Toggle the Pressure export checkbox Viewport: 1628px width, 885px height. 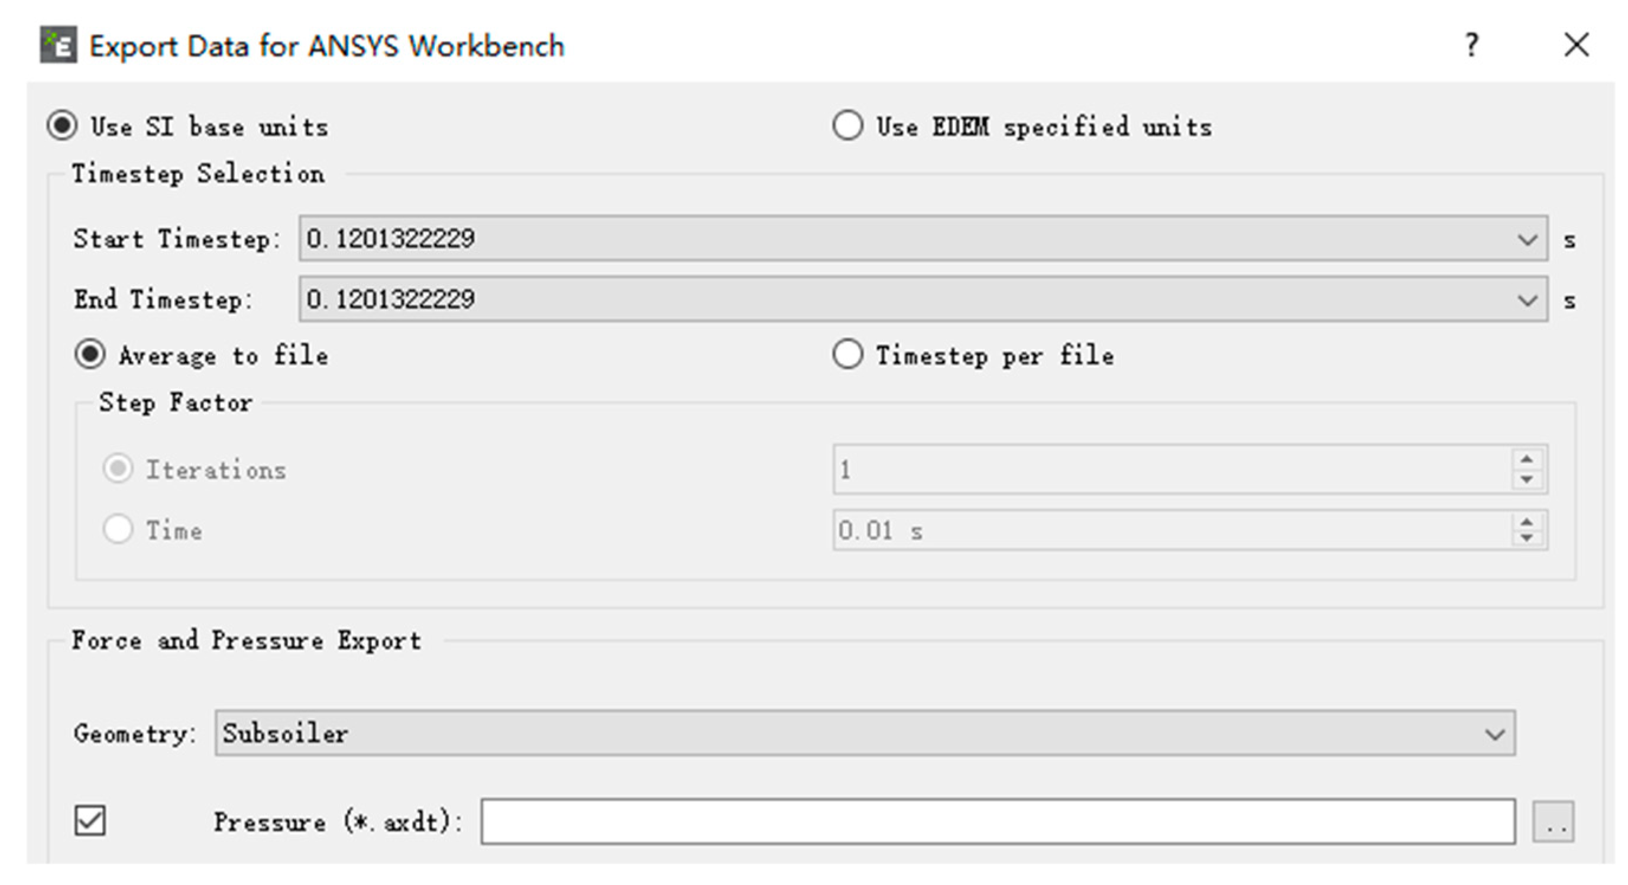90,821
